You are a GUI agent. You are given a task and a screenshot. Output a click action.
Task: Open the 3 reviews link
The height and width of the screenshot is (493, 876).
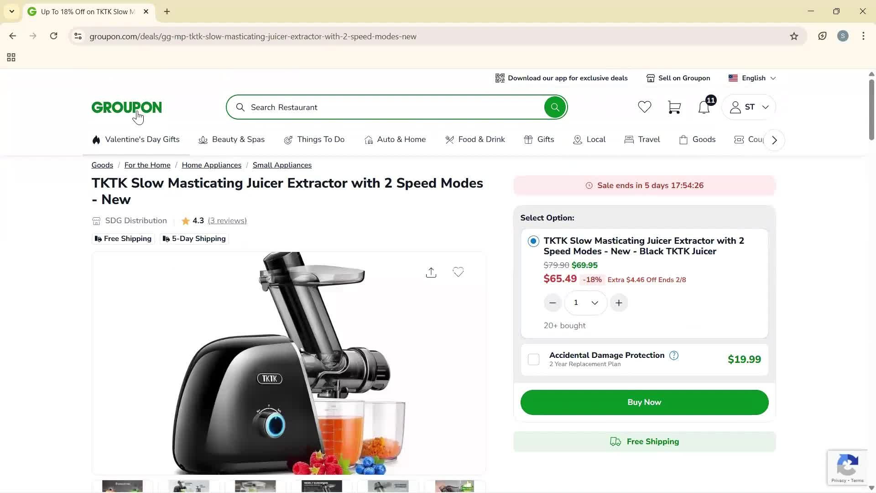tap(227, 221)
